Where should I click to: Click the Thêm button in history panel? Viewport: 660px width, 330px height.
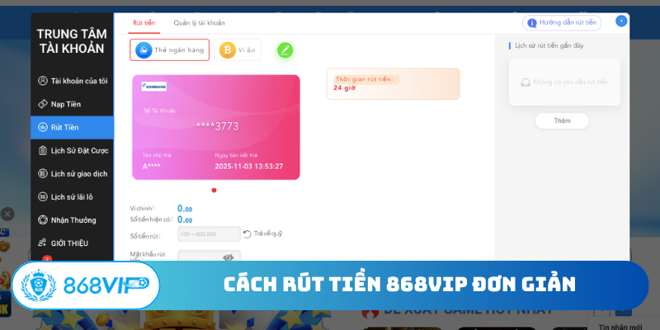pyautogui.click(x=562, y=120)
